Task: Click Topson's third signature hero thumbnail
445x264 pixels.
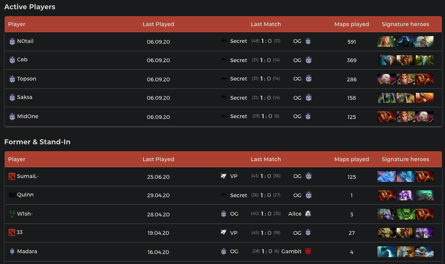Action: (x=424, y=79)
